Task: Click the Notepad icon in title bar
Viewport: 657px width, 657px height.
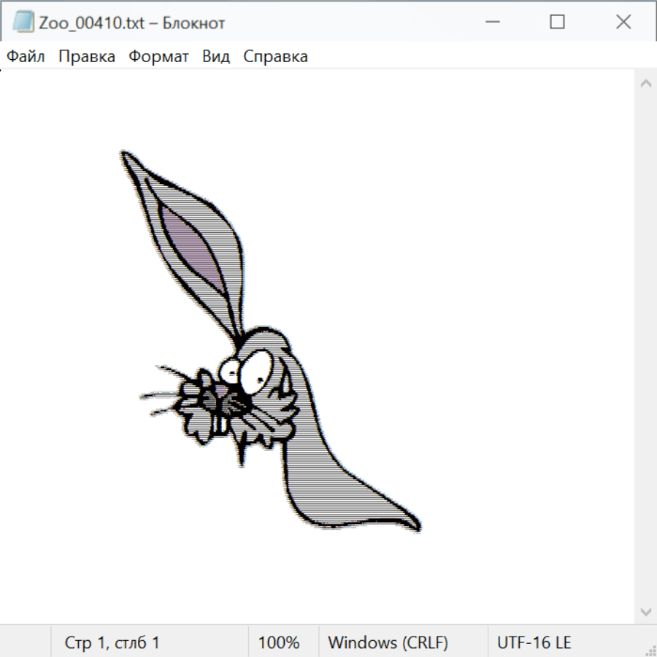Action: point(23,23)
